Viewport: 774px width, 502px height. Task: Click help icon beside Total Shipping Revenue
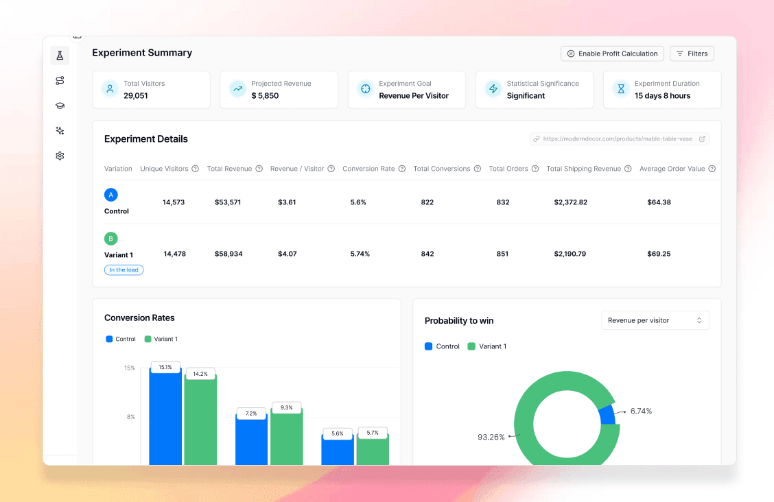coord(628,169)
